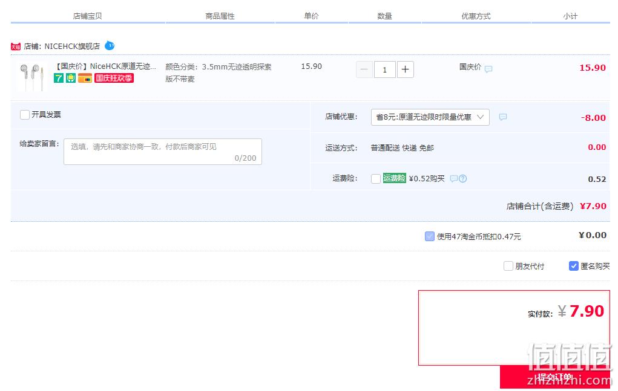Decrease quantity with the minus button
The height and width of the screenshot is (391, 618).
click(x=364, y=69)
